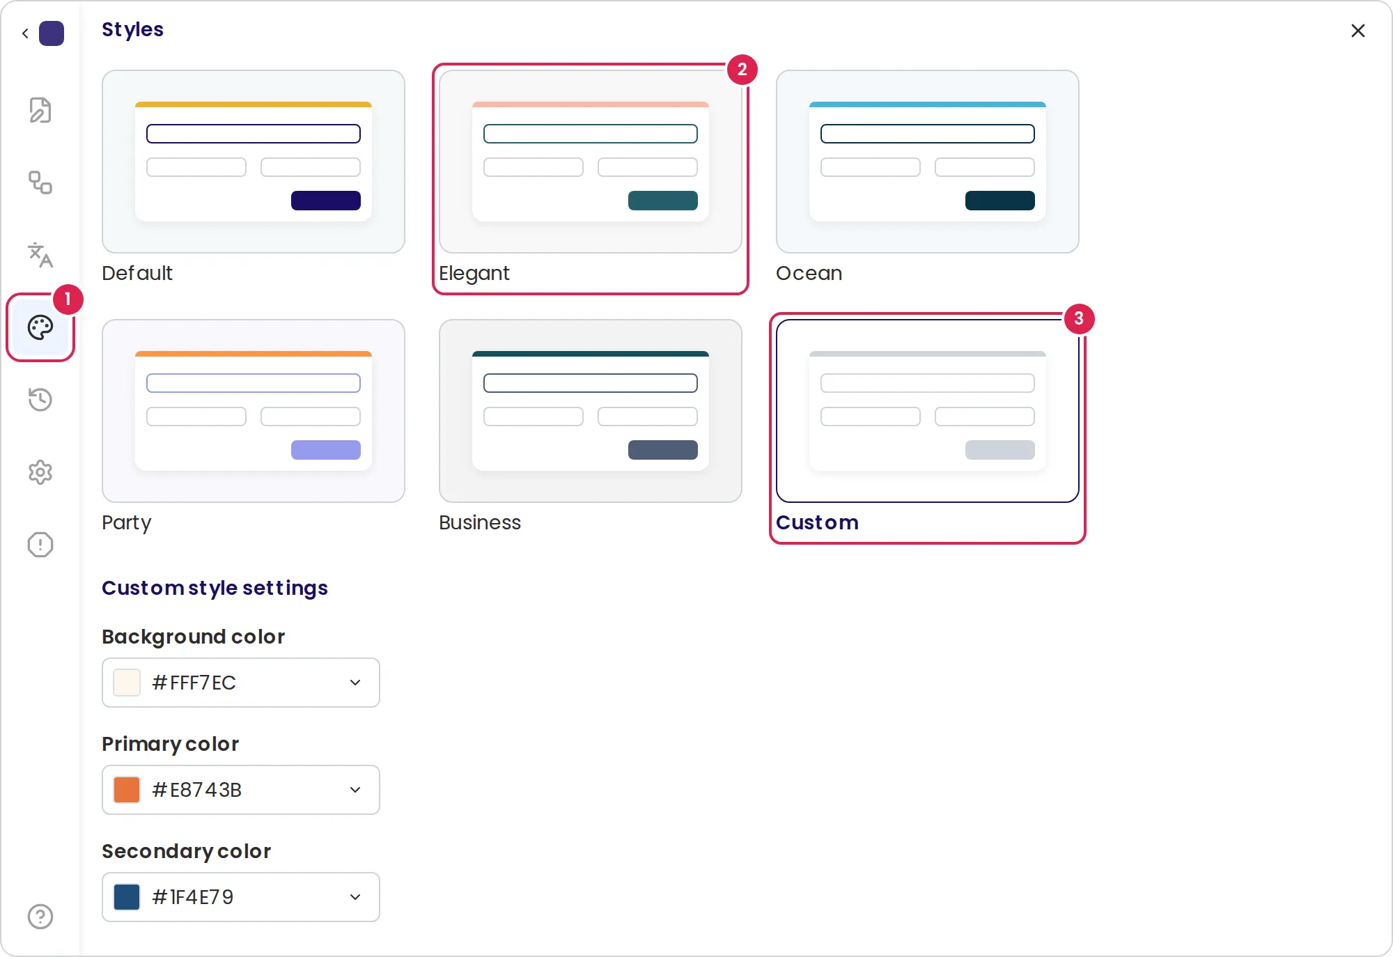Select the Custom style thumbnail
The image size is (1393, 957).
(x=928, y=411)
